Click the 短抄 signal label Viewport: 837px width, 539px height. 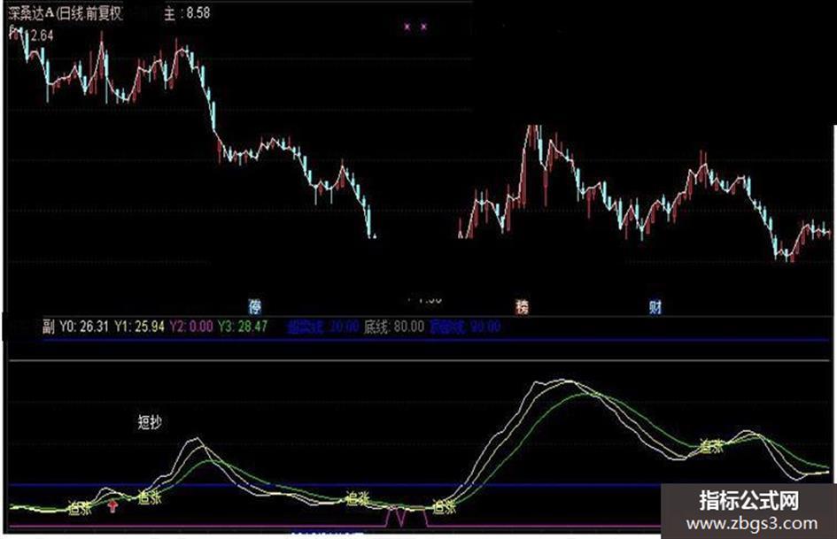pyautogui.click(x=150, y=422)
